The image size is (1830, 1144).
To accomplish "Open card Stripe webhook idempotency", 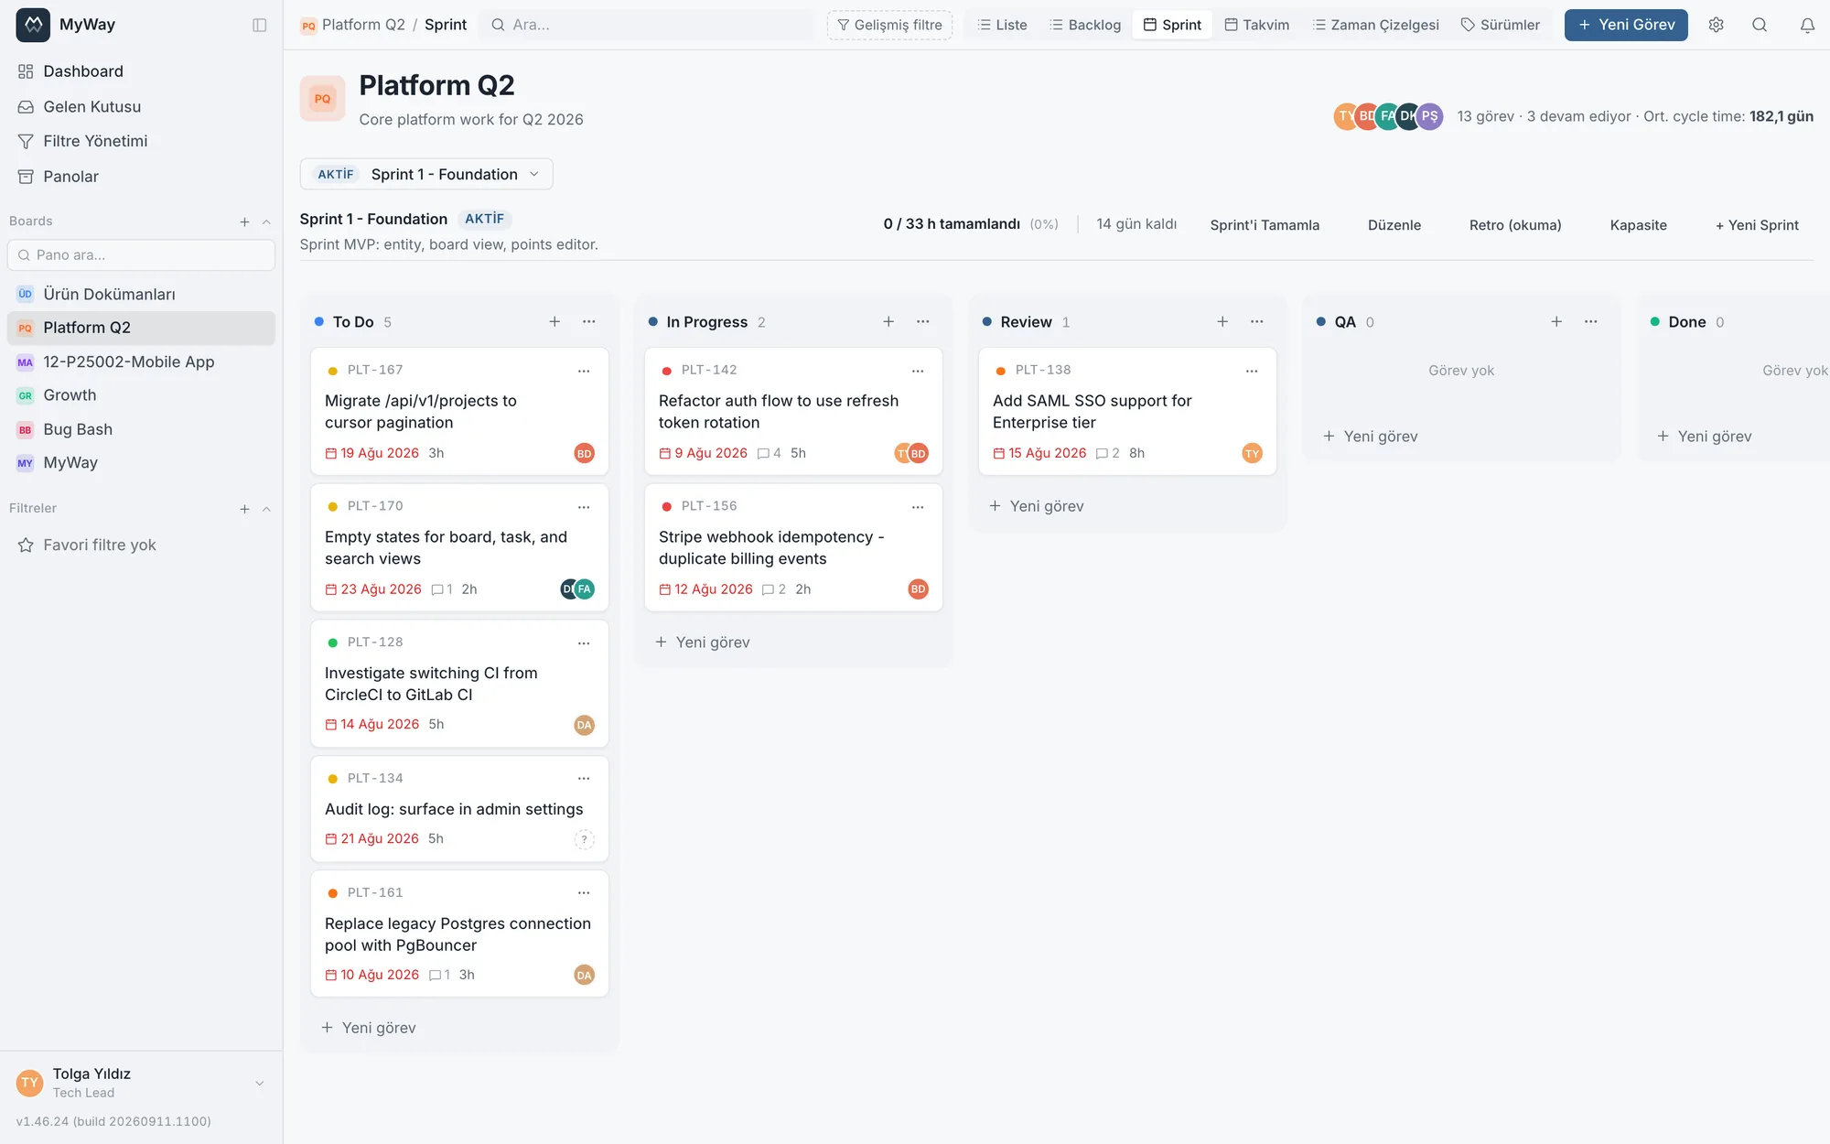I will click(793, 547).
